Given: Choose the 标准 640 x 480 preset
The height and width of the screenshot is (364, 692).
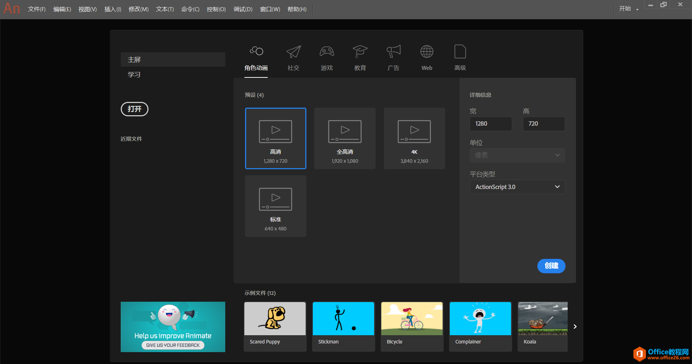Looking at the screenshot, I should tap(276, 206).
